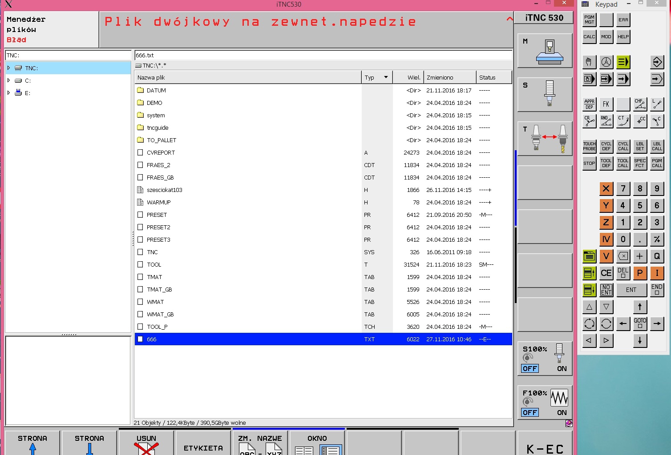Click the CALC key

589,36
